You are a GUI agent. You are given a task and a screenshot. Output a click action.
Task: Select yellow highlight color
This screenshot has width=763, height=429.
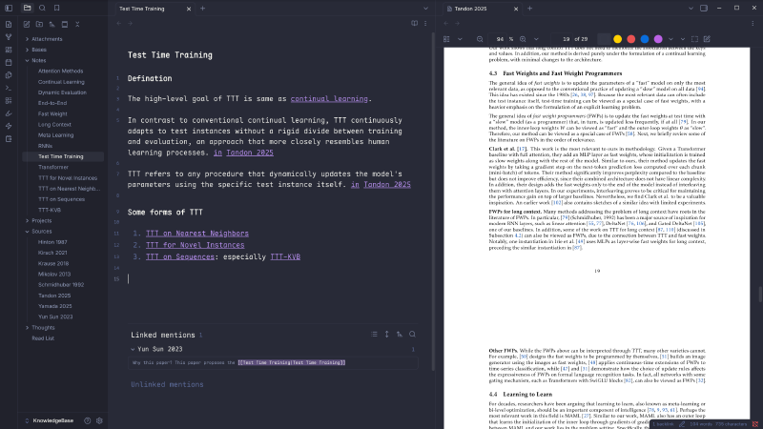617,39
